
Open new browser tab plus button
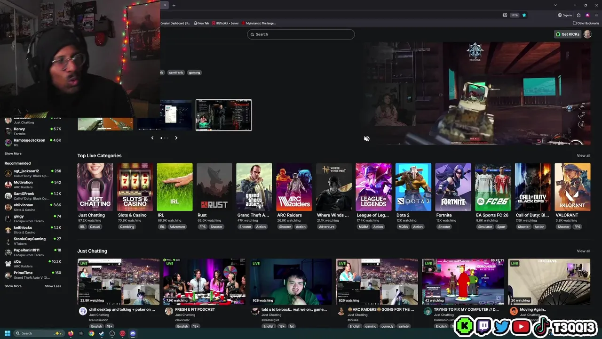pos(174,5)
